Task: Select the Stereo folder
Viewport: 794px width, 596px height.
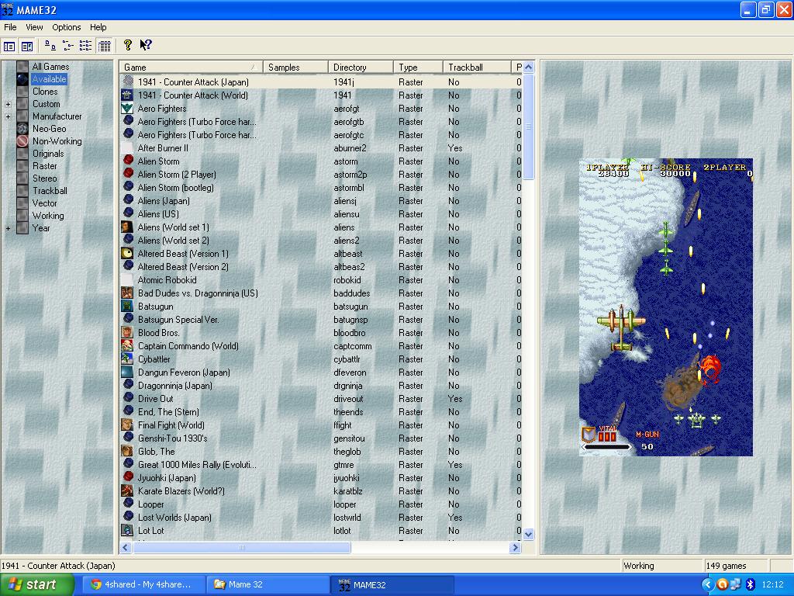Action: pos(44,178)
